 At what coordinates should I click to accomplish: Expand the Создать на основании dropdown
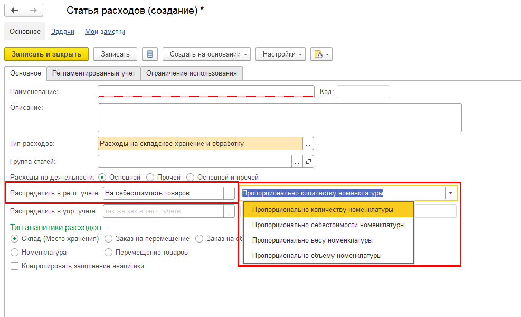pyautogui.click(x=210, y=54)
